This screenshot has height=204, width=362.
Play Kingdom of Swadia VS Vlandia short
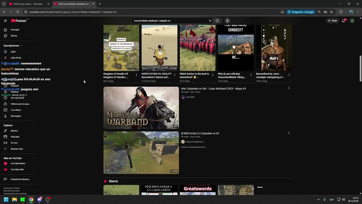(121, 48)
